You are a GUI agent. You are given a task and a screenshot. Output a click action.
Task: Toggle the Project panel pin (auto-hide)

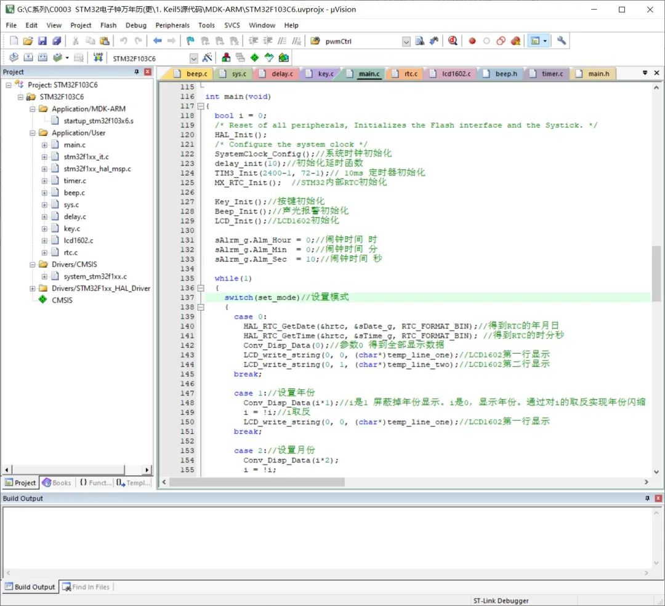pyautogui.click(x=137, y=72)
